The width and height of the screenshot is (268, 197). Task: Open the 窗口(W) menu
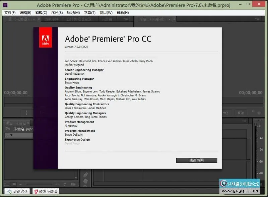pyautogui.click(x=106, y=13)
